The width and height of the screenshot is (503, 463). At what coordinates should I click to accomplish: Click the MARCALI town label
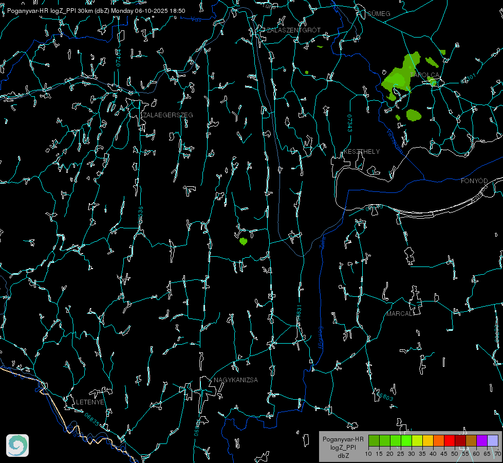(x=400, y=314)
